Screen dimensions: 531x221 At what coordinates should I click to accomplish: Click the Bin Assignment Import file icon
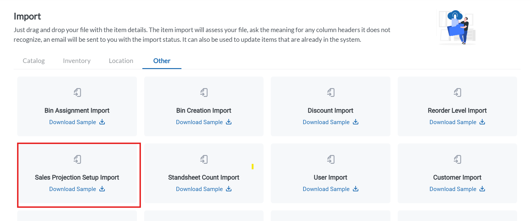coord(77,92)
